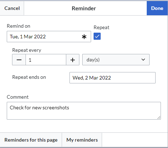Click the required asterisk in the Remind on field

(x=84, y=37)
